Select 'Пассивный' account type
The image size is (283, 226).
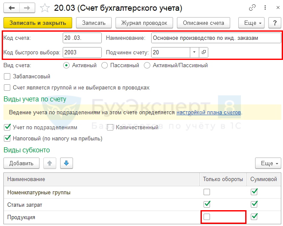[x=104, y=65]
